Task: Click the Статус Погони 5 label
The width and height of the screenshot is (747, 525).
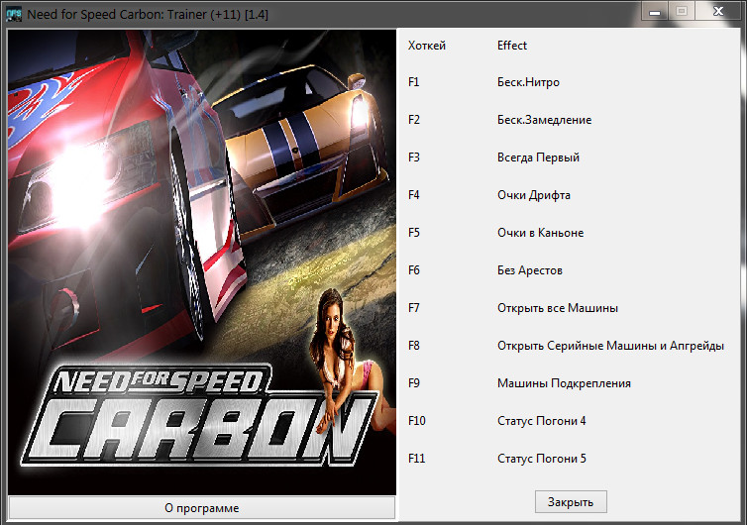Action: coord(541,459)
